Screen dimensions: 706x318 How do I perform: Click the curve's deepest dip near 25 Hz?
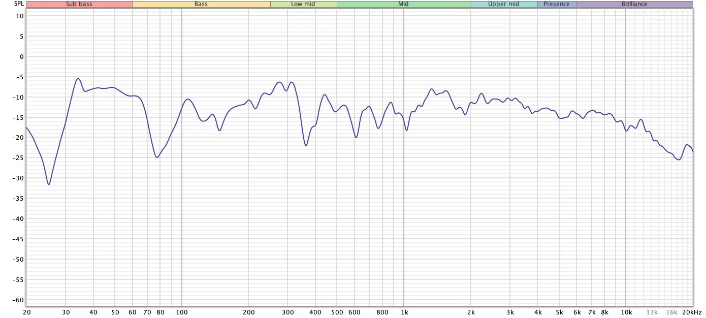pyautogui.click(x=48, y=184)
